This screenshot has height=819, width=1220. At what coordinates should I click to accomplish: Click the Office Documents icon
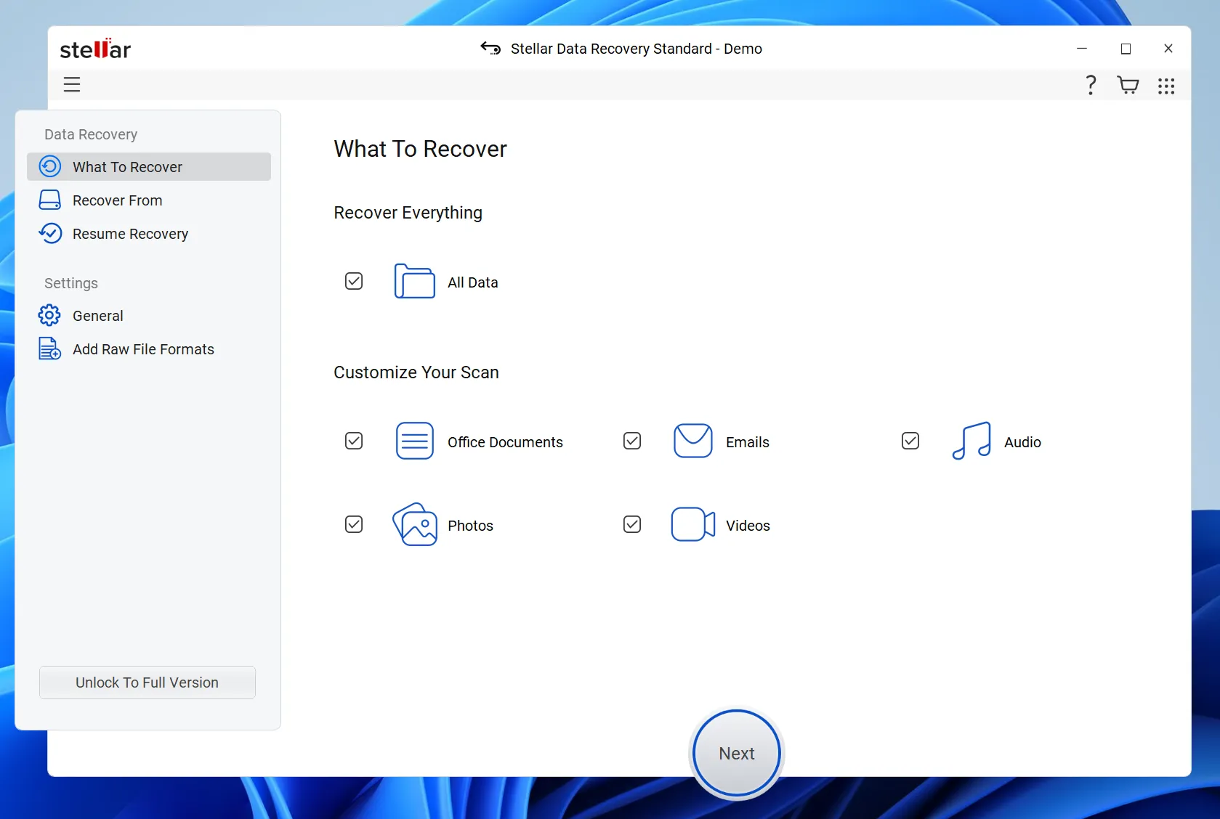(x=415, y=441)
